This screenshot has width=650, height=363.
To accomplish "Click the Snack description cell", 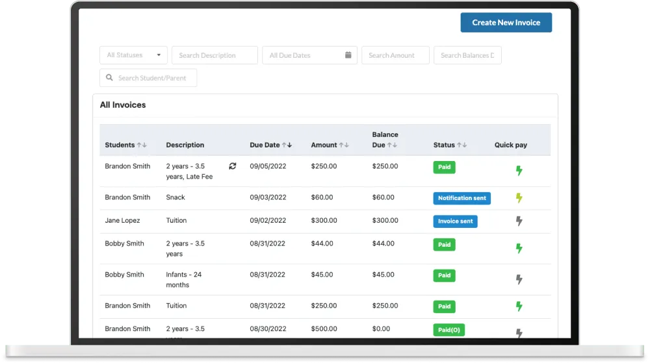I will (x=175, y=197).
